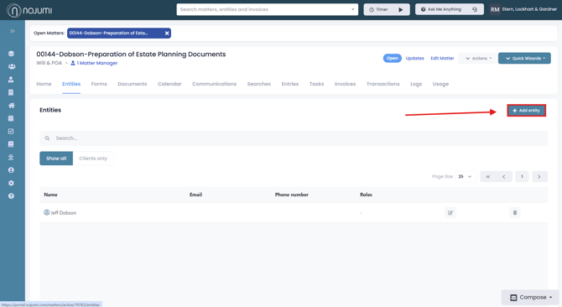The image size is (562, 307).
Task: Expand the Actions dropdown
Action: tap(478, 58)
